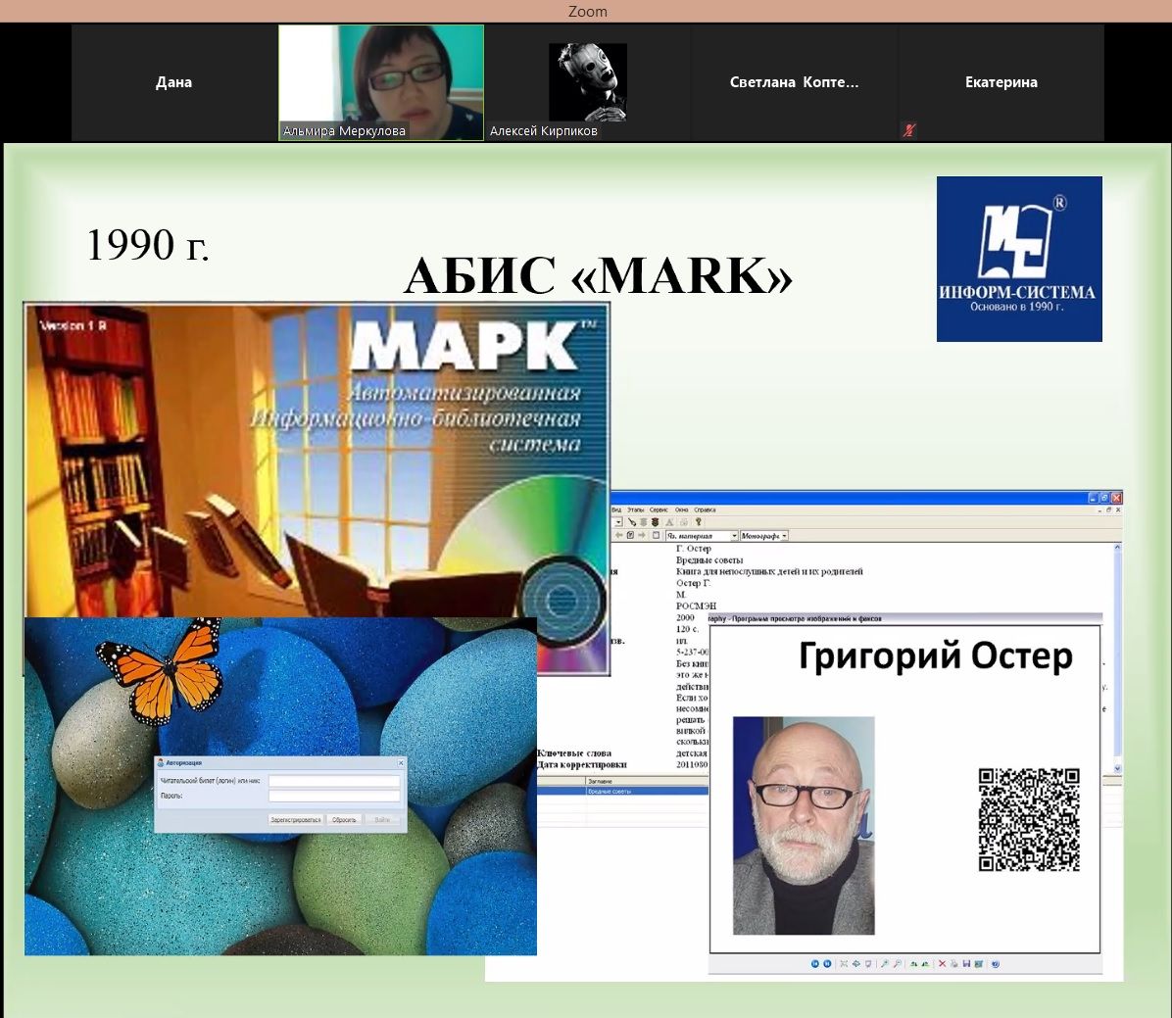Viewport: 1172px width, 1018px height.
Task: Click the image icon after the diskette
Action: pyautogui.click(x=978, y=964)
